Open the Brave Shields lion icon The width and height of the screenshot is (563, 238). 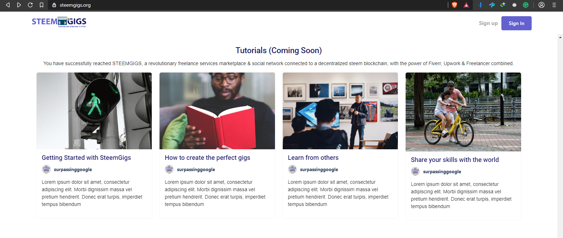click(455, 5)
